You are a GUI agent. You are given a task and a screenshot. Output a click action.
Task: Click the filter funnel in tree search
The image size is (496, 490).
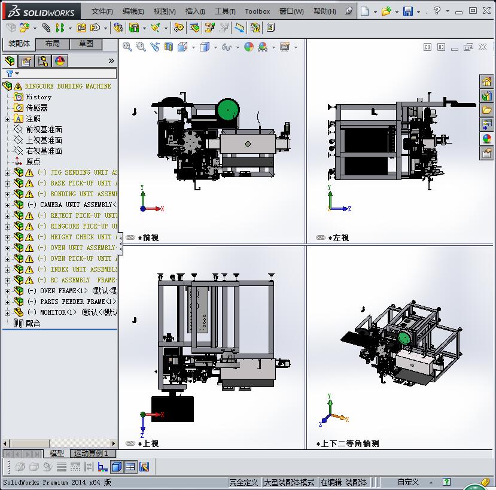10,74
